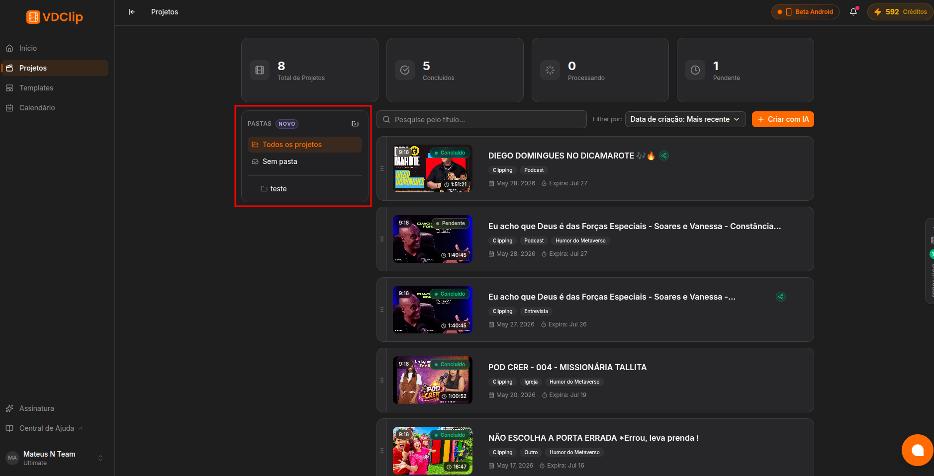This screenshot has height=476, width=934.
Task: Select Projetos in sidebar
Action: [x=55, y=68]
